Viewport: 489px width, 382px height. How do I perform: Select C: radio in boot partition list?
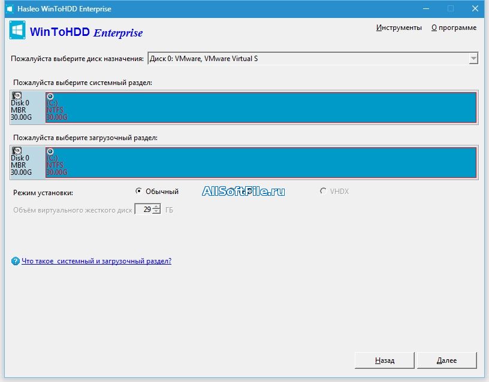coord(50,151)
